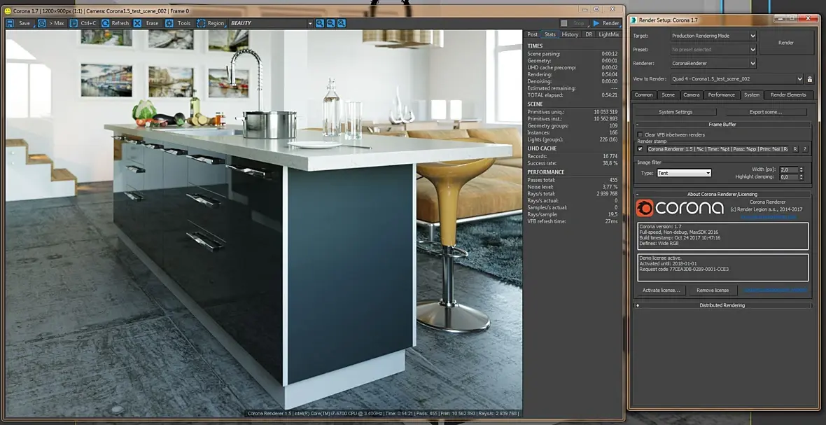The height and width of the screenshot is (425, 826).
Task: Activate the Region render selection tool
Action: [202, 23]
